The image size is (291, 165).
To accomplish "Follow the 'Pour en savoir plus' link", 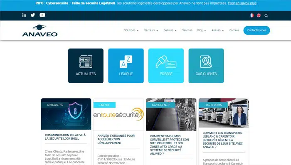I will [242, 3].
